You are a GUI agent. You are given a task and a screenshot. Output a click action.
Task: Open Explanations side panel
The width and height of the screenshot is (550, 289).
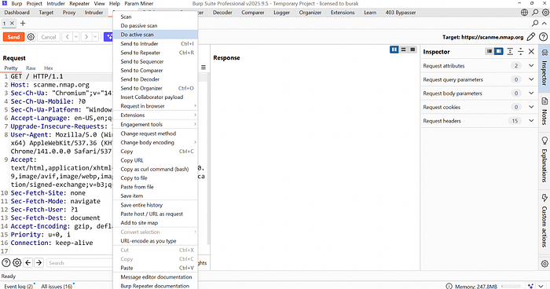(544, 160)
